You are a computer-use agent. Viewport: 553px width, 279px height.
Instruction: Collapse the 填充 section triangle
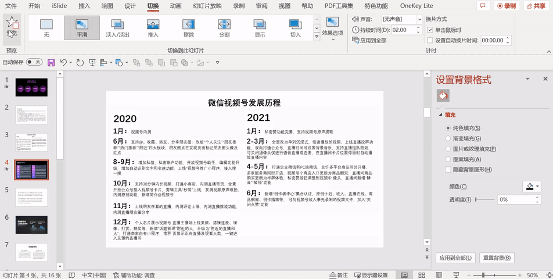(x=440, y=115)
